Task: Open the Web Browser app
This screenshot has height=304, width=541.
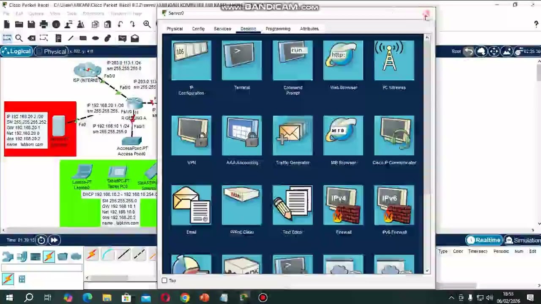Action: click(x=343, y=60)
